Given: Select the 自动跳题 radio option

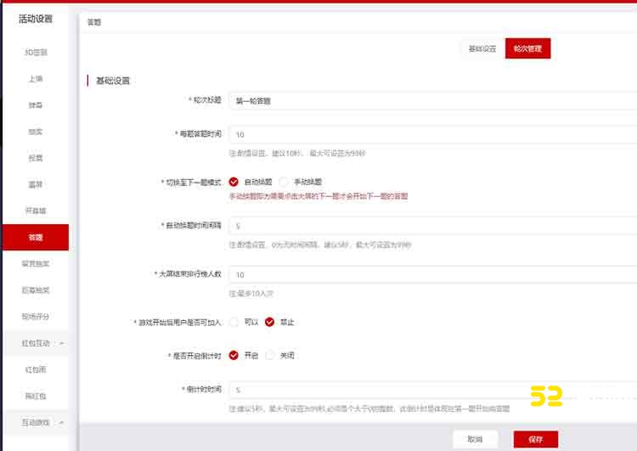Looking at the screenshot, I should tap(234, 182).
